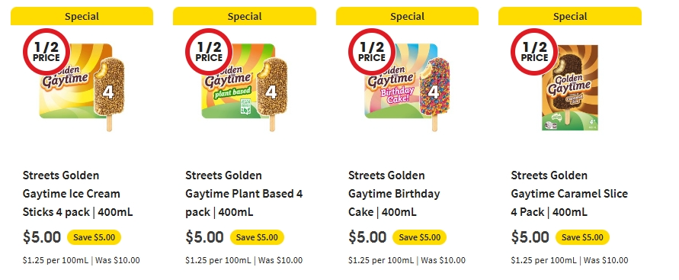This screenshot has width=679, height=280.
Task: Select the Special banner above Plant Based
Action: click(x=245, y=16)
